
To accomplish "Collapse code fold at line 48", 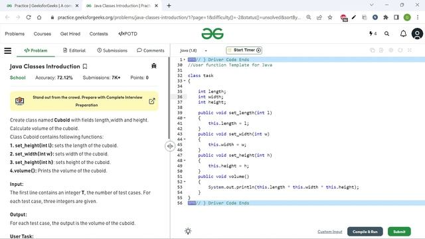I will (x=185, y=161).
